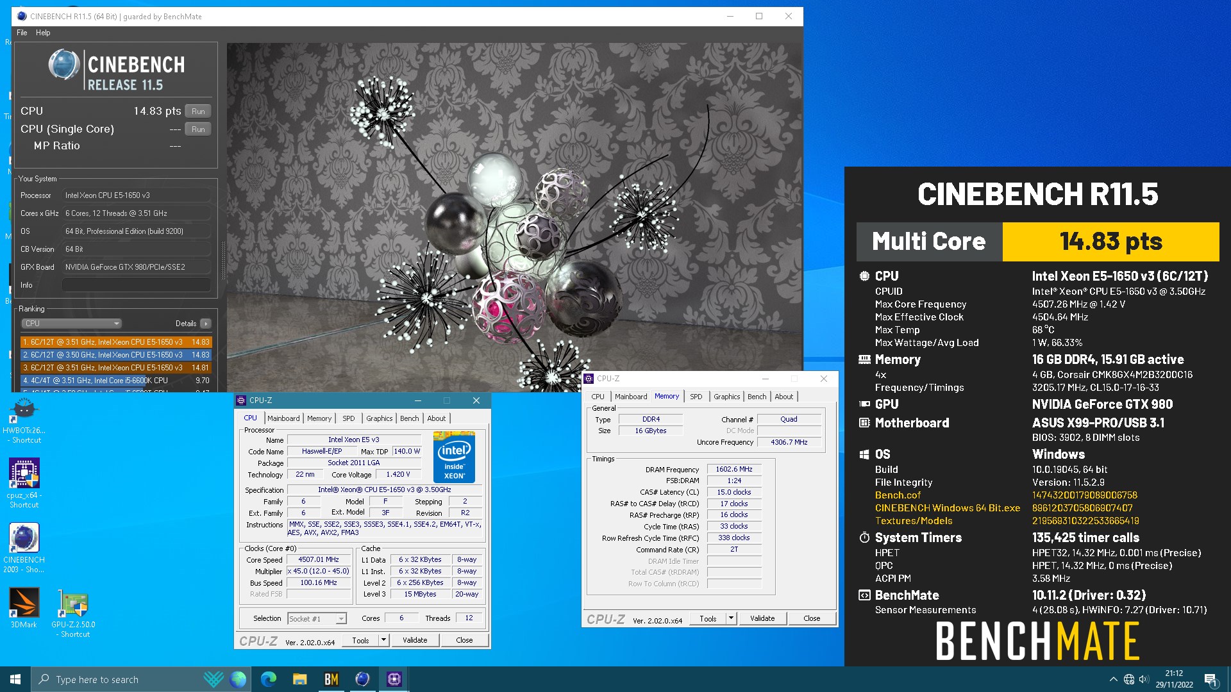
Task: Open Graphics tab in CPU-Z processor window
Action: [x=380, y=418]
